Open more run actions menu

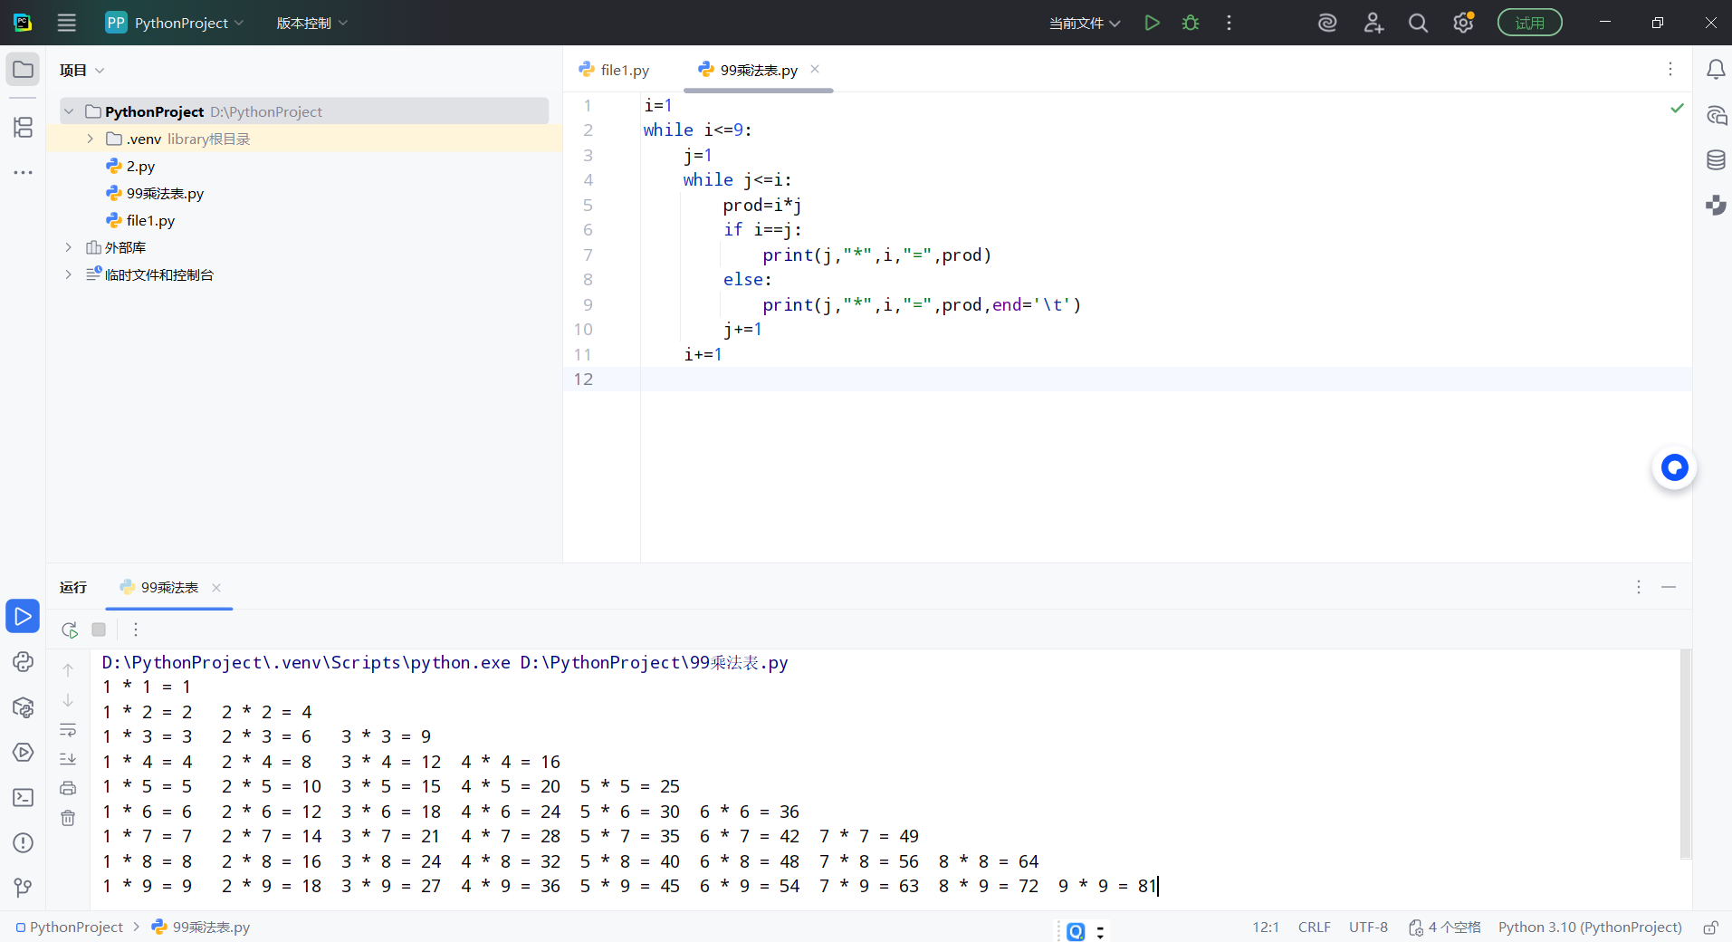[1229, 23]
